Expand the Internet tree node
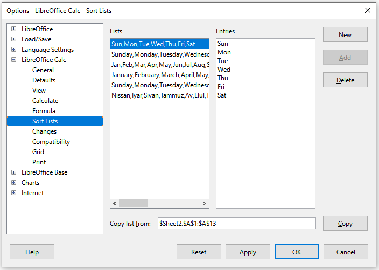This screenshot has width=379, height=270. [x=14, y=193]
